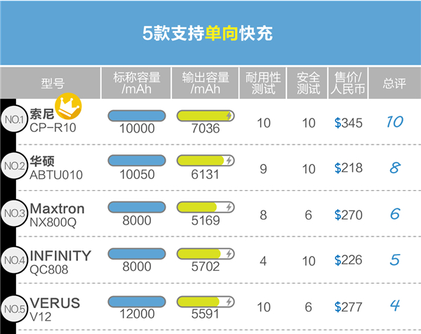Select the 标称容量/mAh column header
Image resolution: width=421 pixels, height=334 pixels.
point(137,83)
